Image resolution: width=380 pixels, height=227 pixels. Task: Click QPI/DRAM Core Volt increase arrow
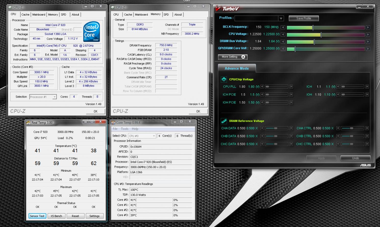point(368,49)
